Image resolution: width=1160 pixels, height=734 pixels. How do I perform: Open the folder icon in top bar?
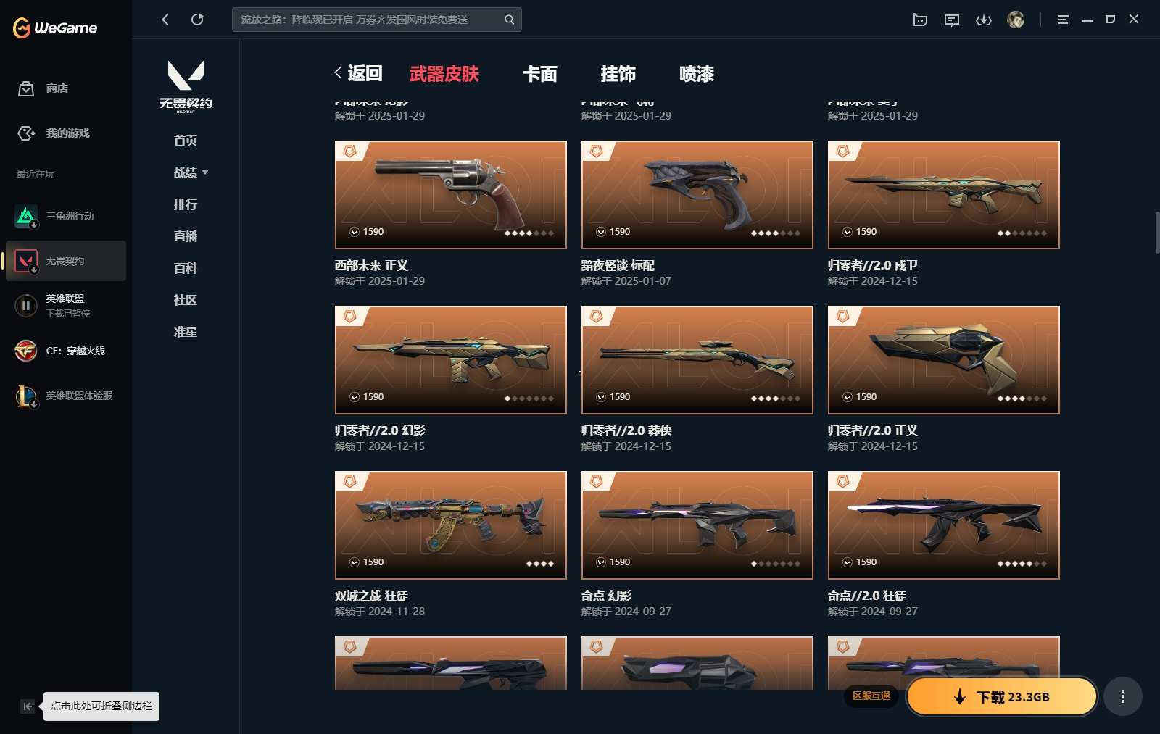(920, 20)
